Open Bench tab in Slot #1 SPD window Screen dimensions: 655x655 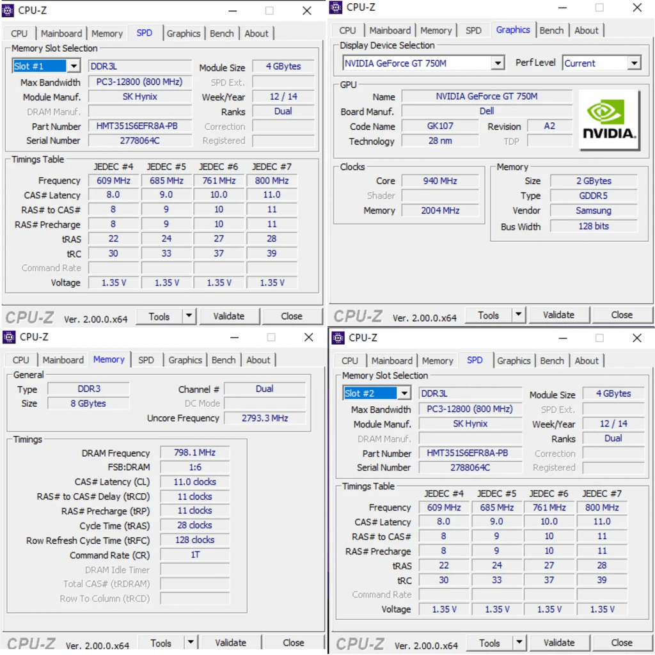222,33
